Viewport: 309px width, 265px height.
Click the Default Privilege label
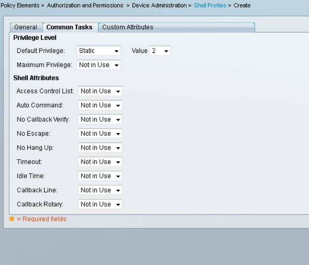pos(41,51)
